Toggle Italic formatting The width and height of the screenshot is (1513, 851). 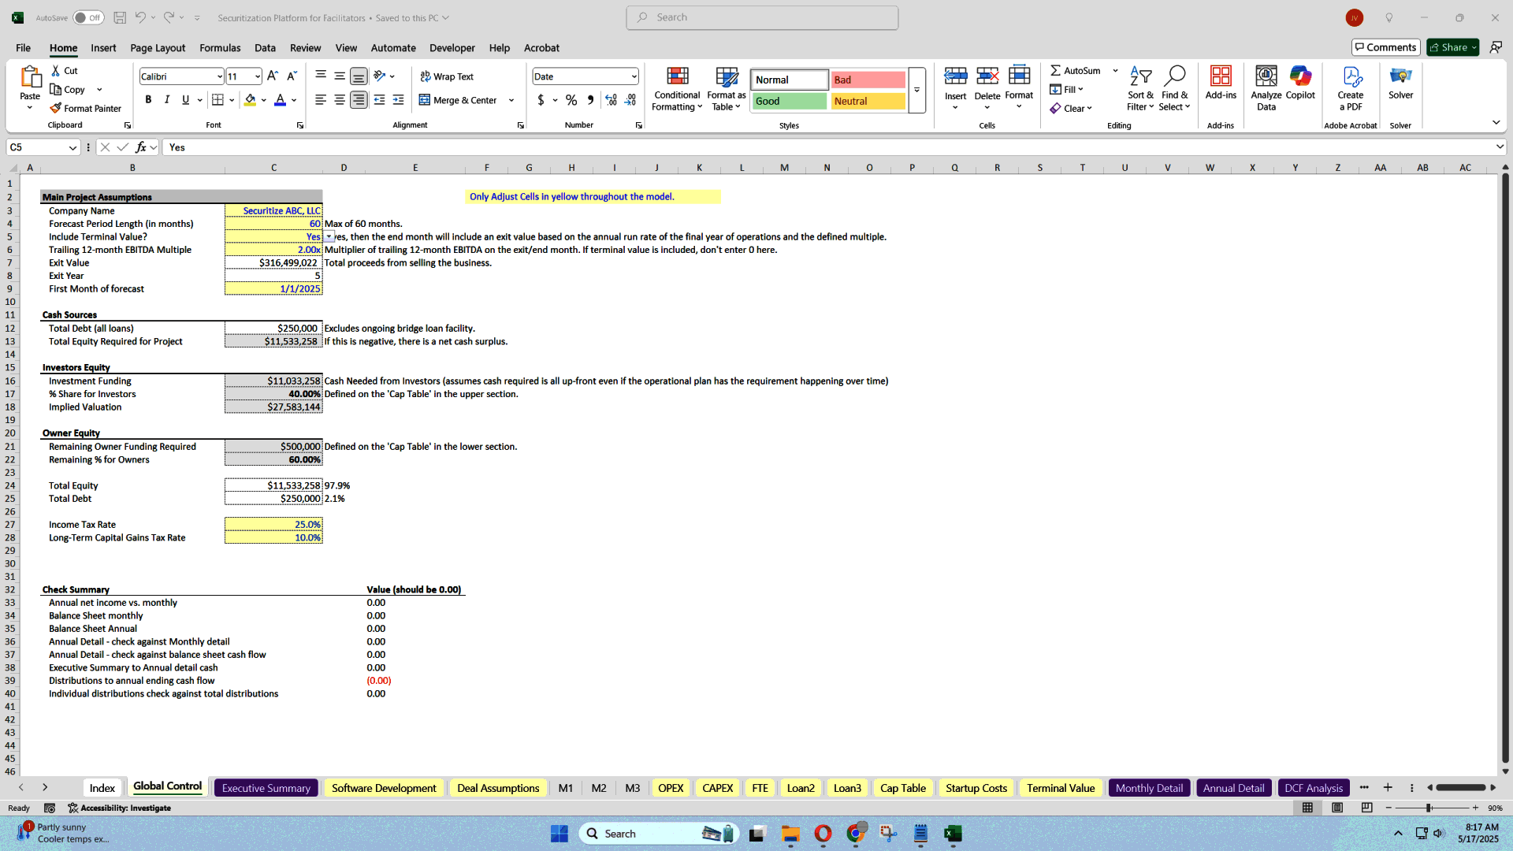[x=167, y=100]
